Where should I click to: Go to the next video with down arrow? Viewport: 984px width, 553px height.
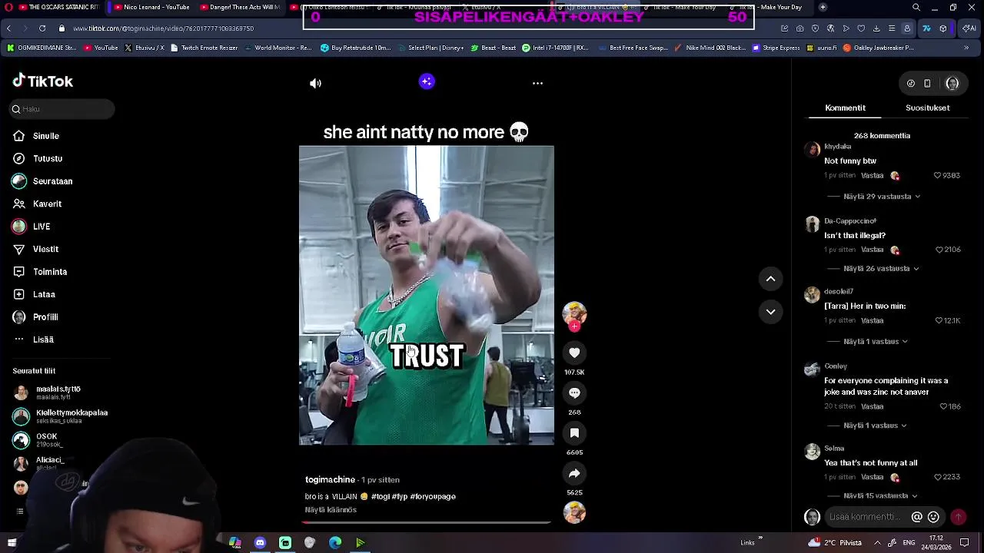point(770,312)
